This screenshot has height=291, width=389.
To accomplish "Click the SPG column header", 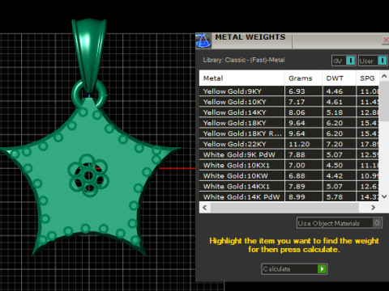I will pos(368,78).
